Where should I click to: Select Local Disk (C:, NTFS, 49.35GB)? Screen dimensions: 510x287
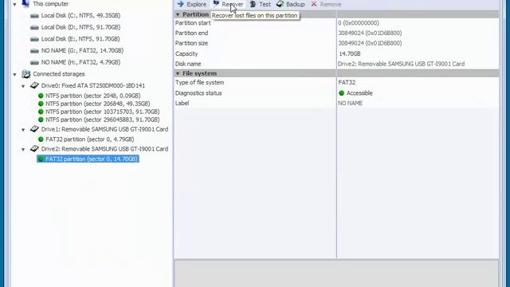(x=80, y=15)
